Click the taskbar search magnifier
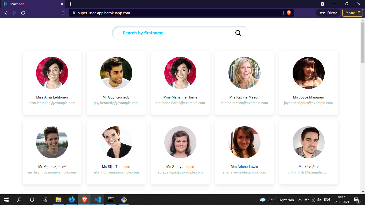Viewport: 365px width, 205px height. (x=19, y=200)
